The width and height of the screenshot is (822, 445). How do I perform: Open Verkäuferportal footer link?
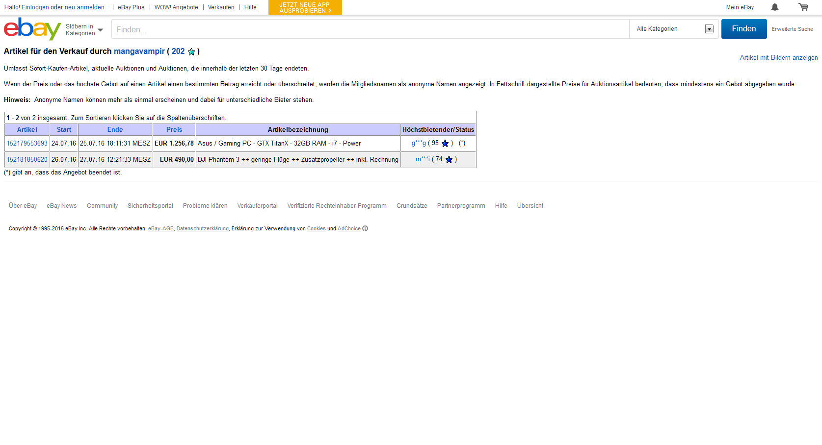[x=257, y=206]
